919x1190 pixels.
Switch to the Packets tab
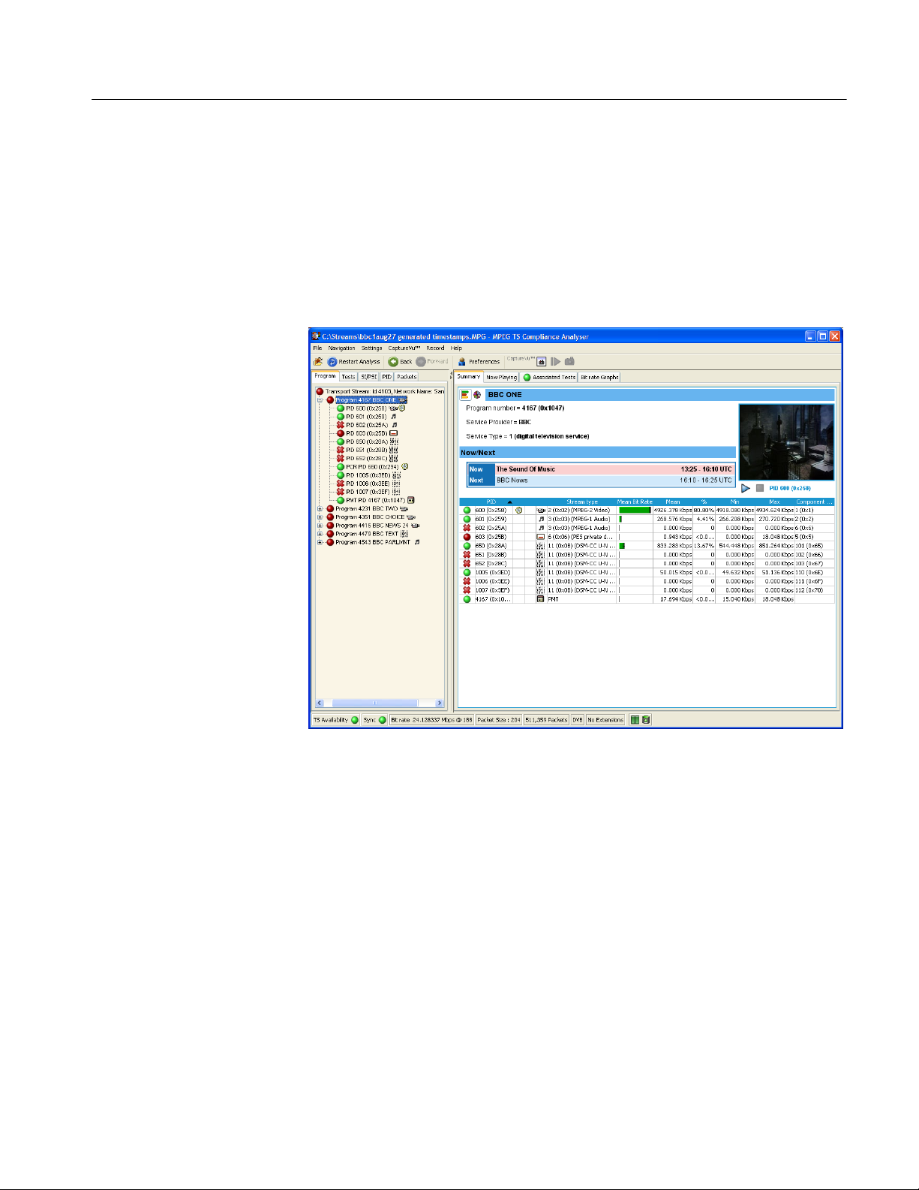[x=407, y=377]
